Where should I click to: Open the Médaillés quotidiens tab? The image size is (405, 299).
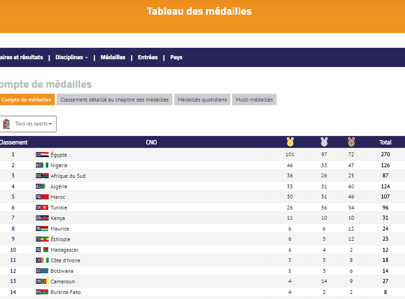202,100
